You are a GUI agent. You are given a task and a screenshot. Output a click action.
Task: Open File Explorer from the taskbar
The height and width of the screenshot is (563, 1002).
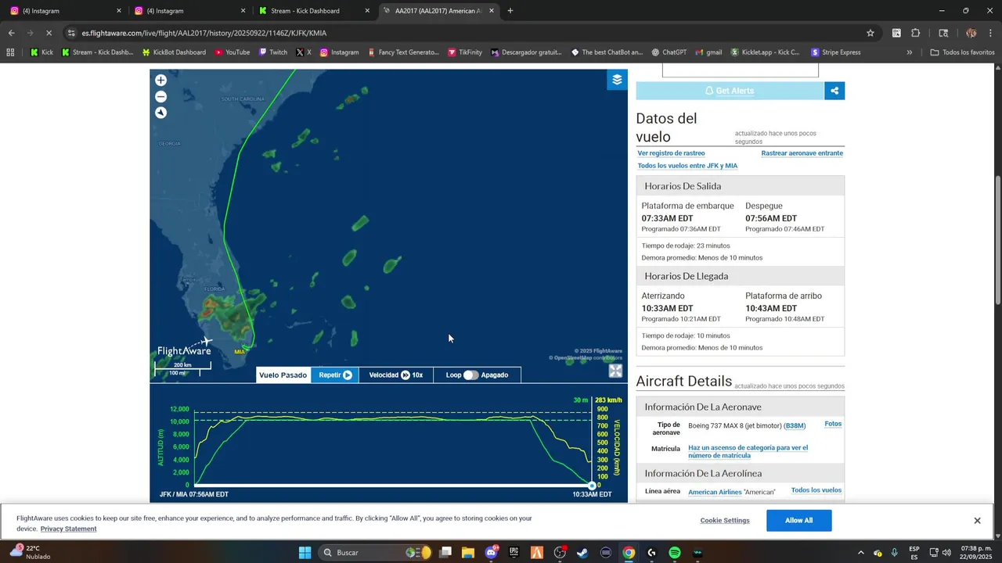467,553
